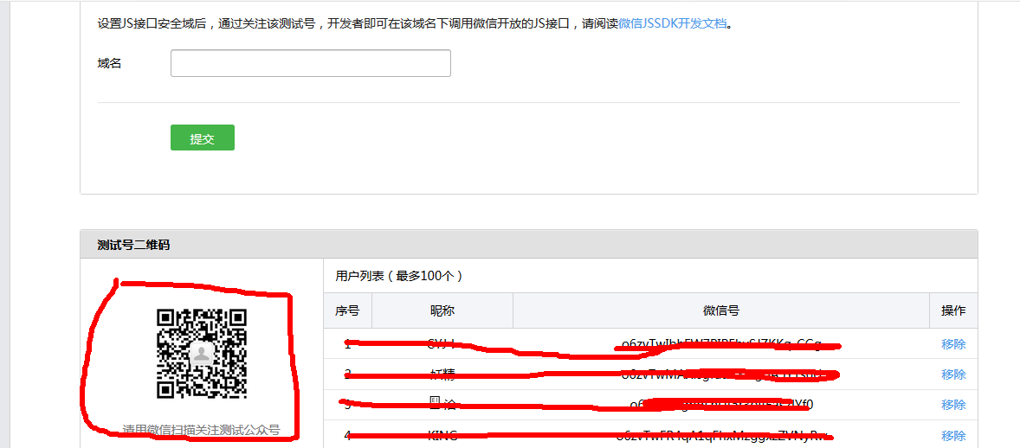Screen dimensions: 1020x448
Task: Click the 微信号 column header
Action: point(720,310)
